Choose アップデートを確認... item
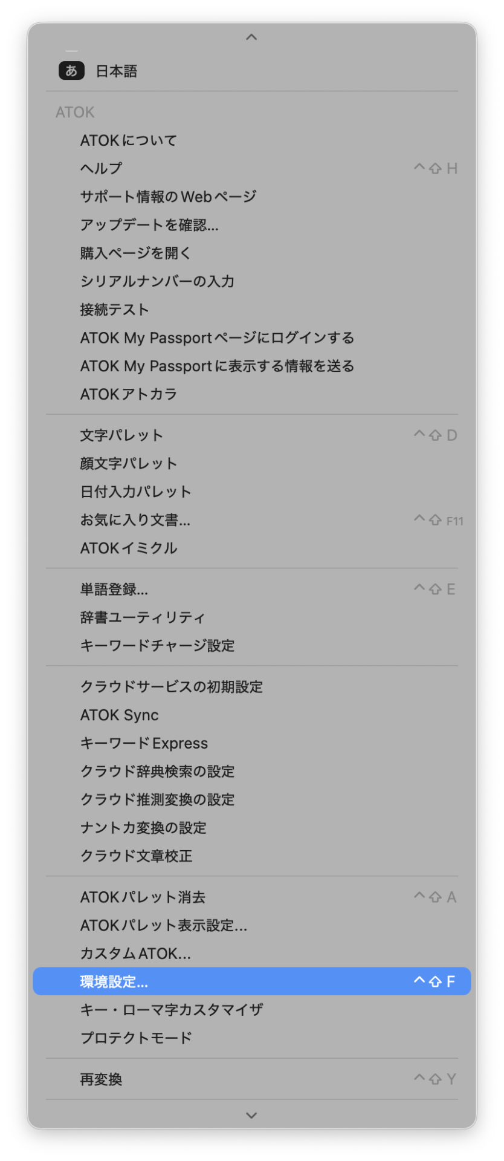504x1161 pixels. [x=251, y=225]
